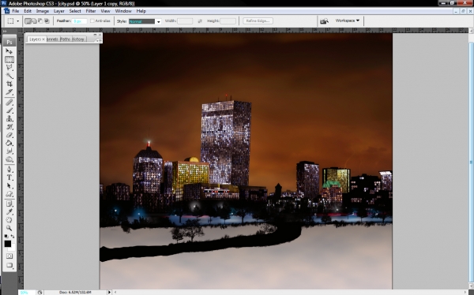Click the Height input field
Image resolution: width=474 pixels, height=295 pixels.
228,21
